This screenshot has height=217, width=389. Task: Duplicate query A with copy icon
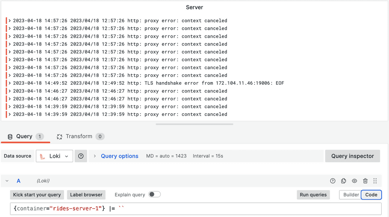344,181
